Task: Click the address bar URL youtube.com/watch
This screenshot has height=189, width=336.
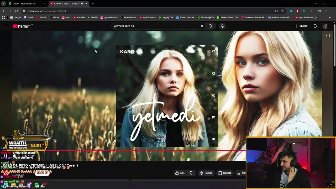Action: (x=46, y=11)
